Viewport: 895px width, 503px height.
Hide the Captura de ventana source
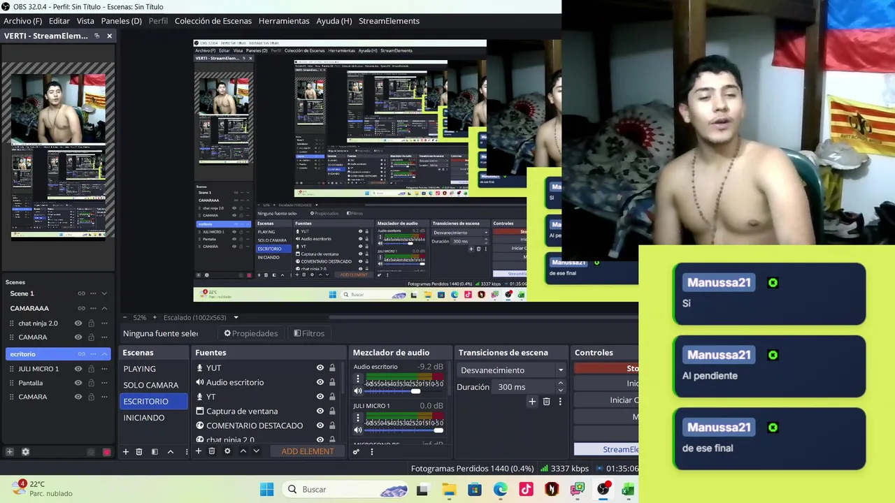click(x=320, y=411)
